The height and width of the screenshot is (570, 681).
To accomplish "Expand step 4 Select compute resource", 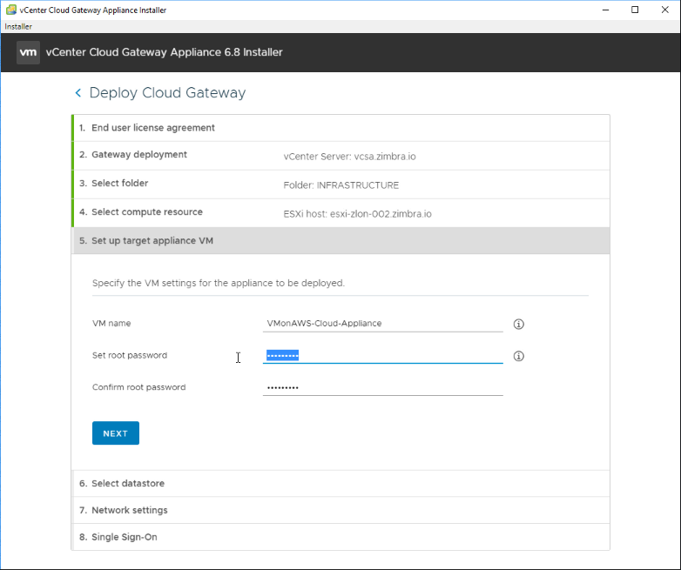I will pyautogui.click(x=340, y=212).
